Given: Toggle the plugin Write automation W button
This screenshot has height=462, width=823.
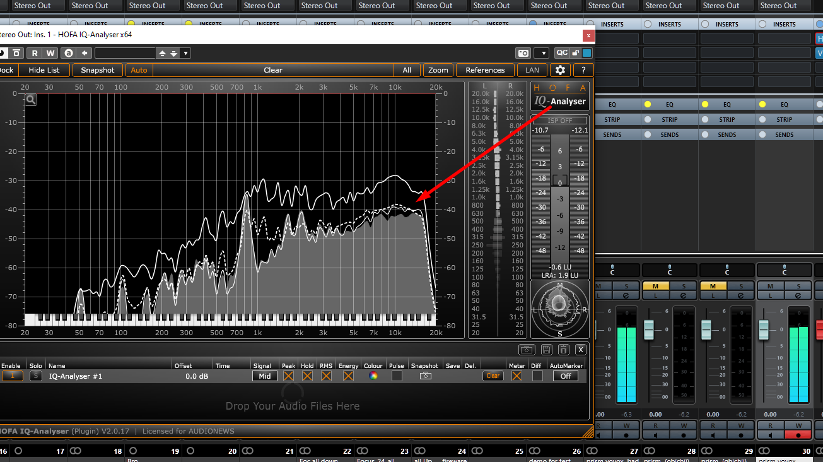Looking at the screenshot, I should click(x=50, y=53).
